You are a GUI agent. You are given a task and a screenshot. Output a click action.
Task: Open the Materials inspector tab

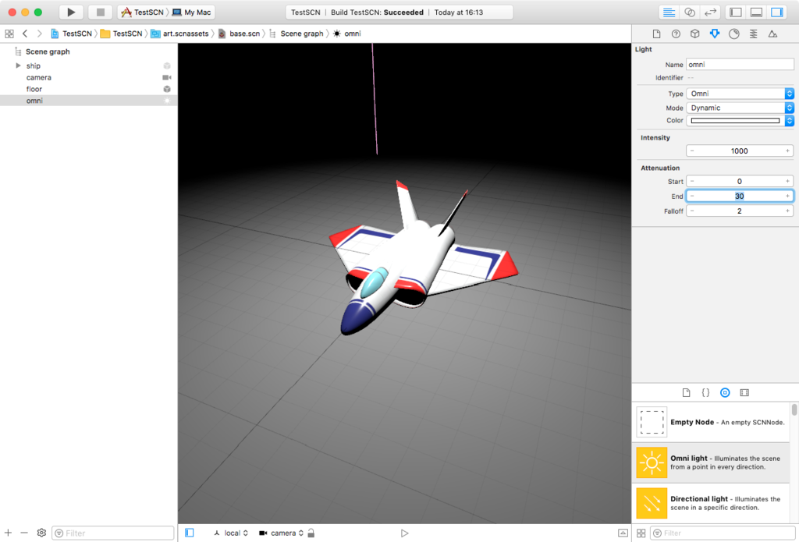tap(733, 34)
